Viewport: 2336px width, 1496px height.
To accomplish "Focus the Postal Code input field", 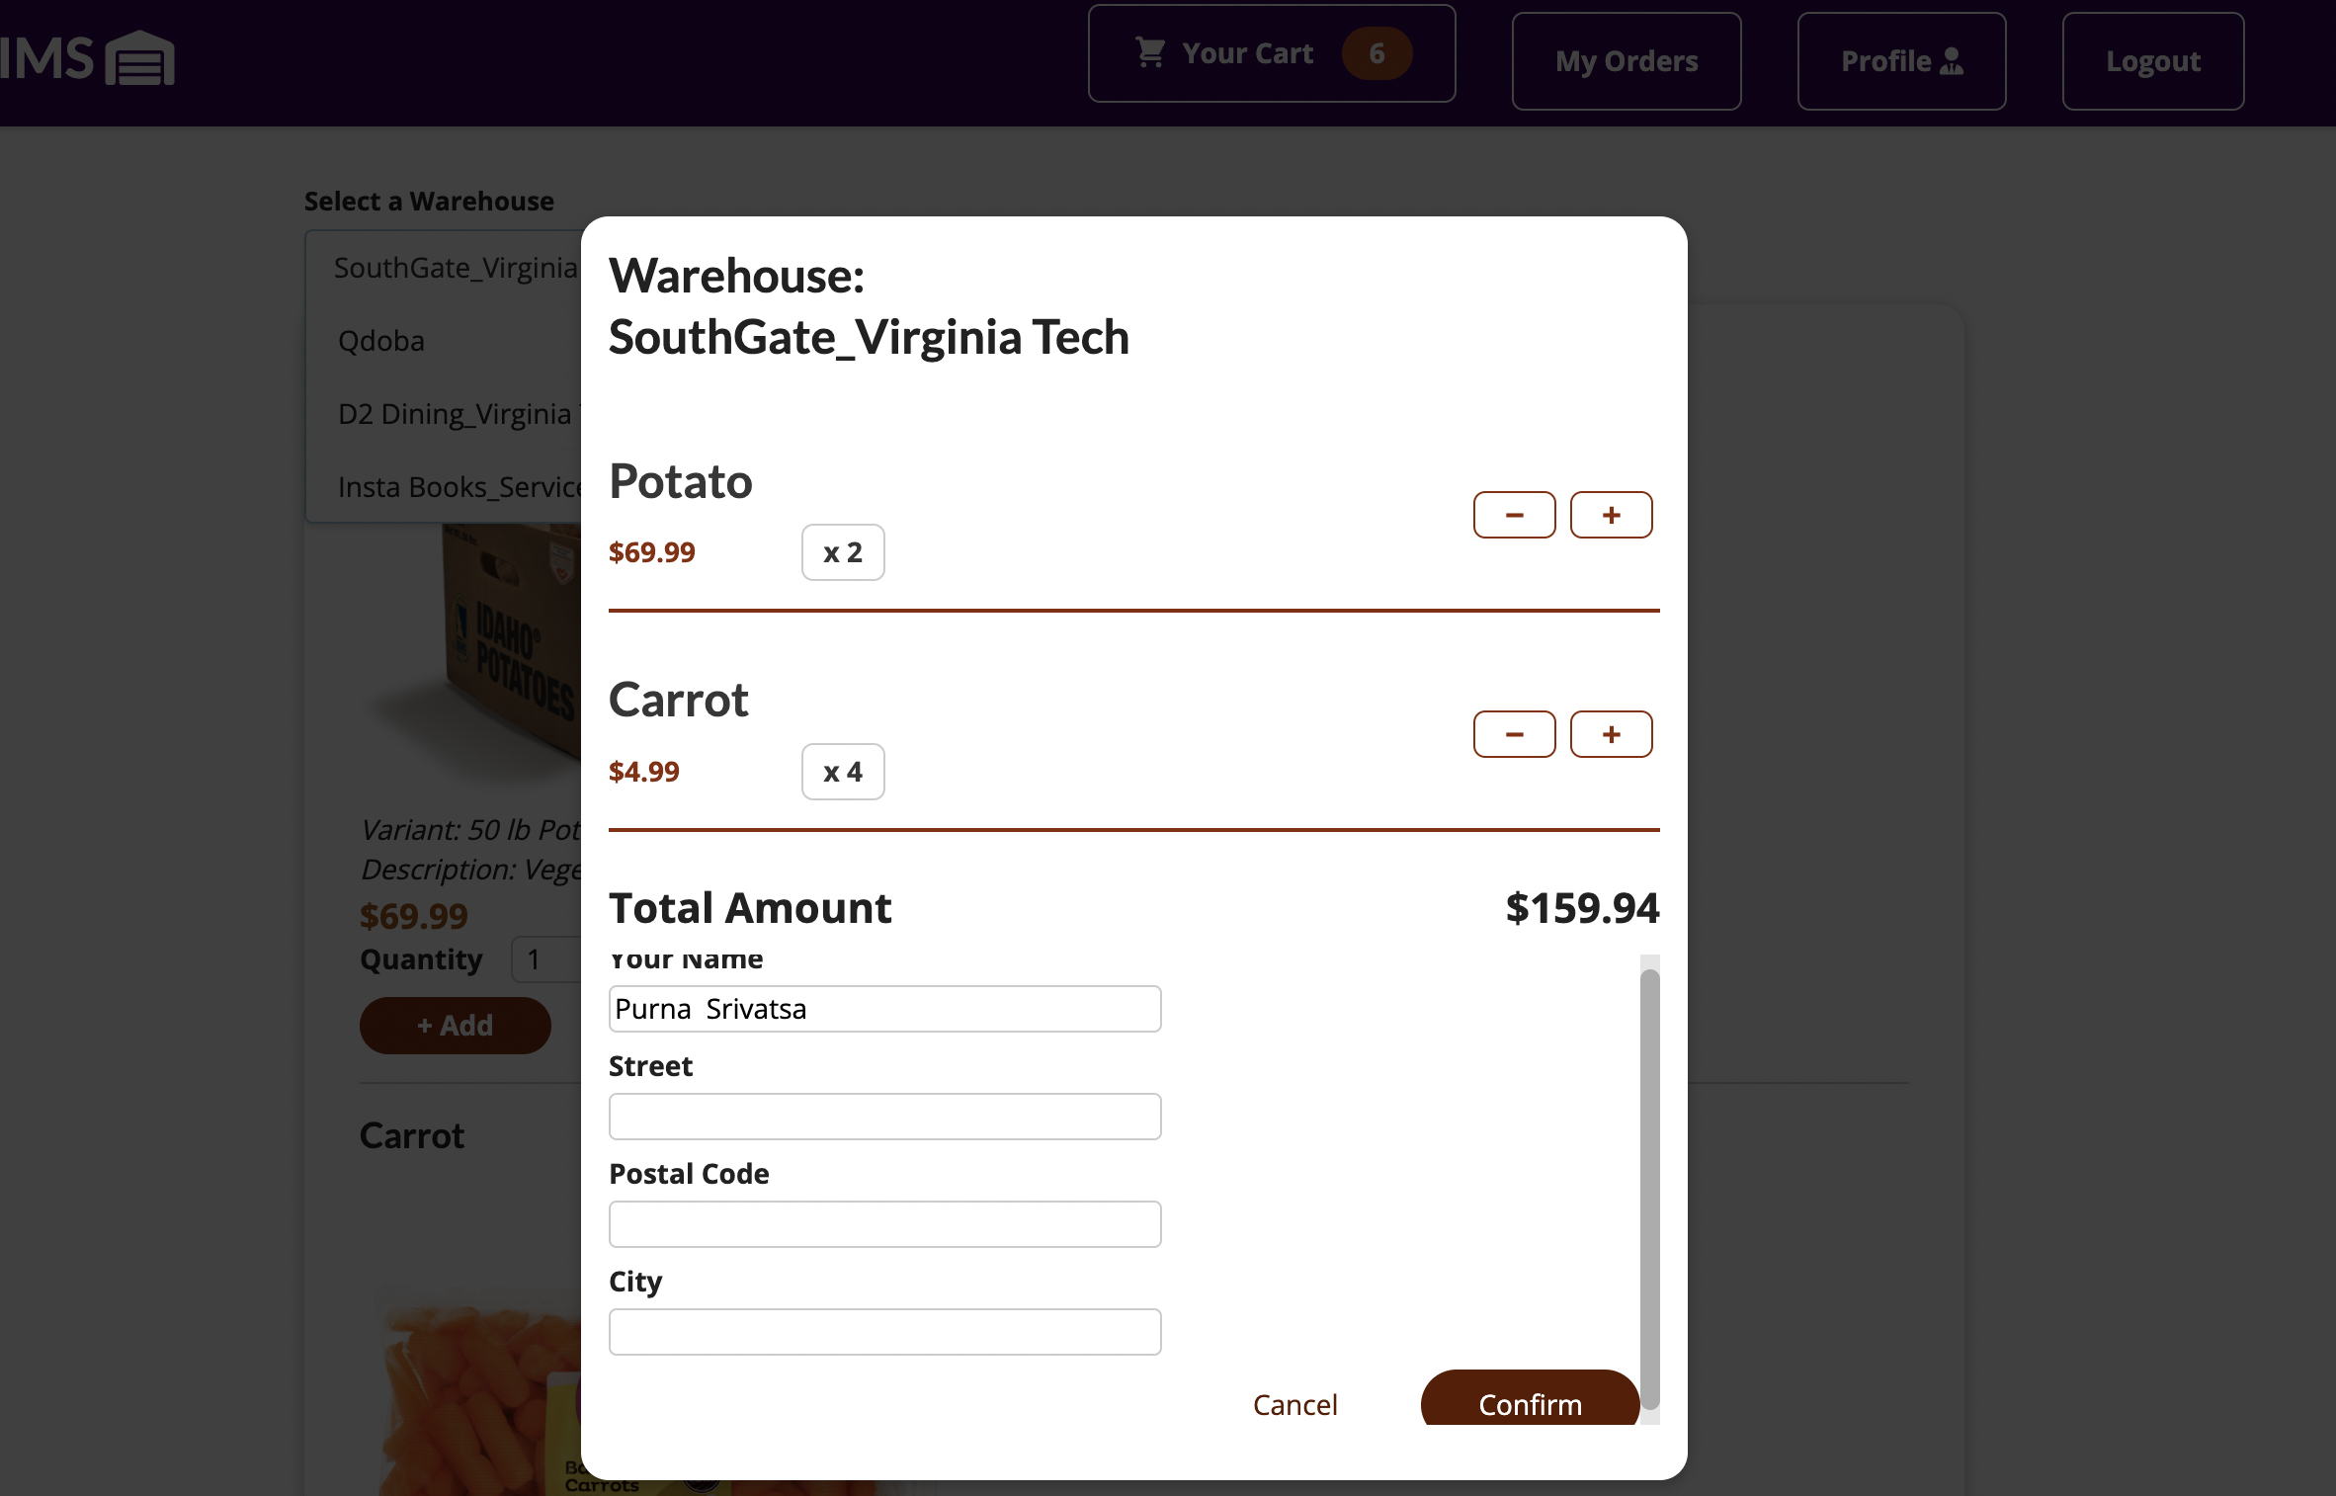I will tap(884, 1224).
